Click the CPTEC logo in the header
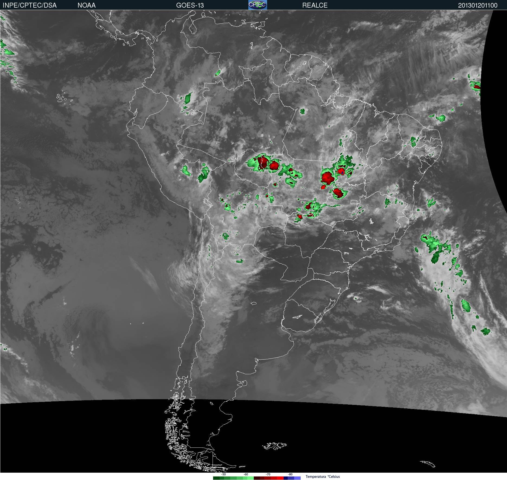507x480 pixels. pos(258,5)
